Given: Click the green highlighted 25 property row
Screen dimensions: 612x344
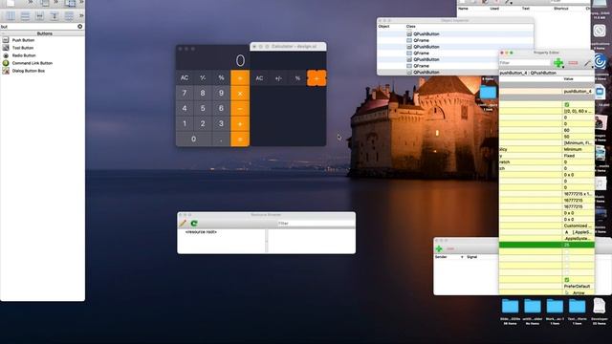Looking at the screenshot, I should point(546,245).
